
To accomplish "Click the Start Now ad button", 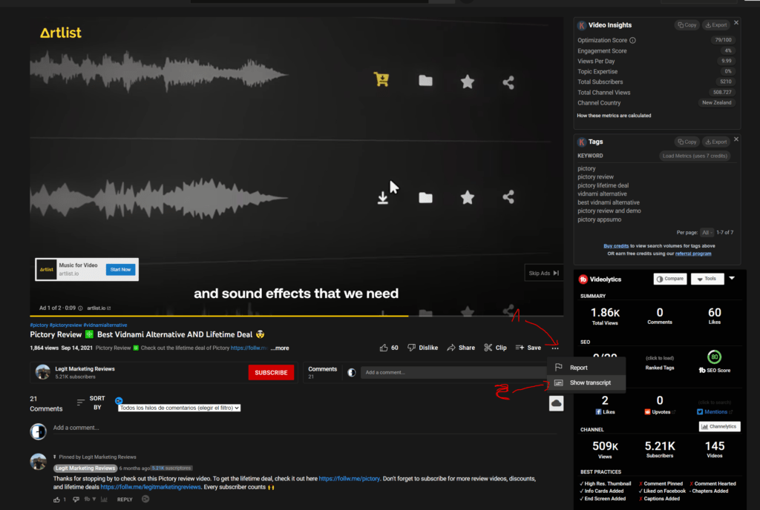I will pos(120,270).
